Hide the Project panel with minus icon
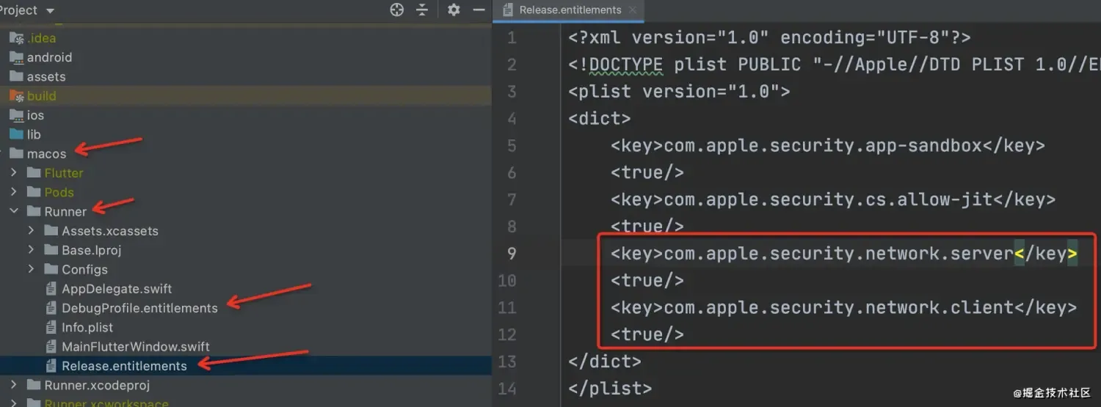 pyautogui.click(x=479, y=10)
